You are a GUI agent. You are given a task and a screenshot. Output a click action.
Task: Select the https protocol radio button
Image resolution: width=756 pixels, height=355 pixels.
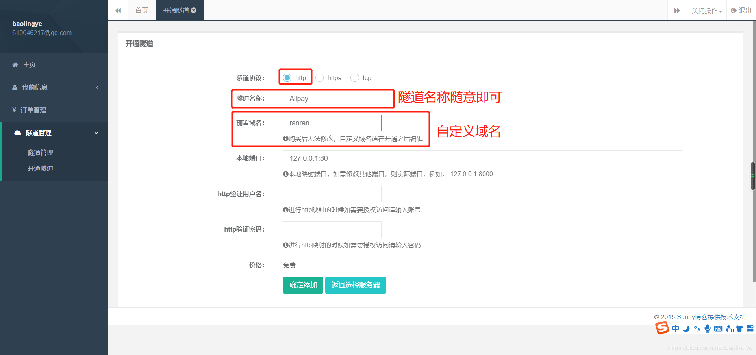click(x=319, y=77)
